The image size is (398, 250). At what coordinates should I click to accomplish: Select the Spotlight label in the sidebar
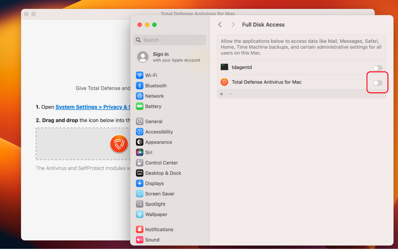[x=155, y=204]
